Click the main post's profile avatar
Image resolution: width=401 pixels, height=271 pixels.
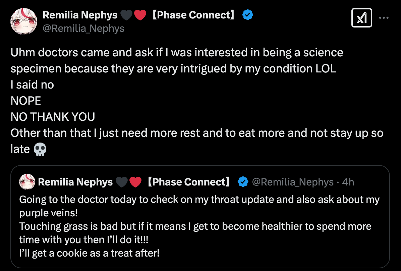pyautogui.click(x=24, y=21)
